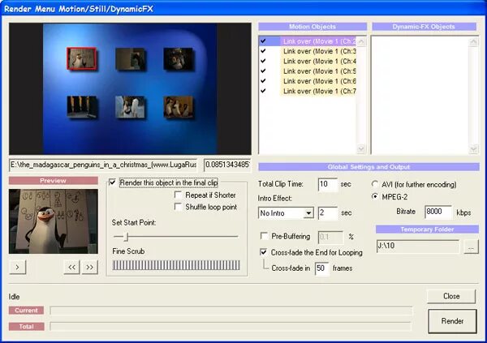
Task: Click the Total progress bar
Action: [231, 326]
